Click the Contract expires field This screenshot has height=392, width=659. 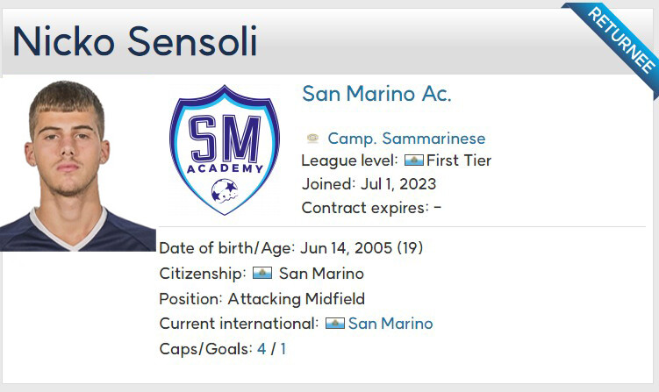click(371, 208)
